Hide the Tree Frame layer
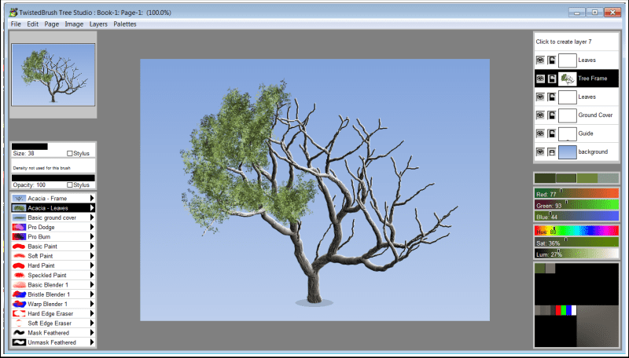This screenshot has width=629, height=358. pyautogui.click(x=540, y=79)
